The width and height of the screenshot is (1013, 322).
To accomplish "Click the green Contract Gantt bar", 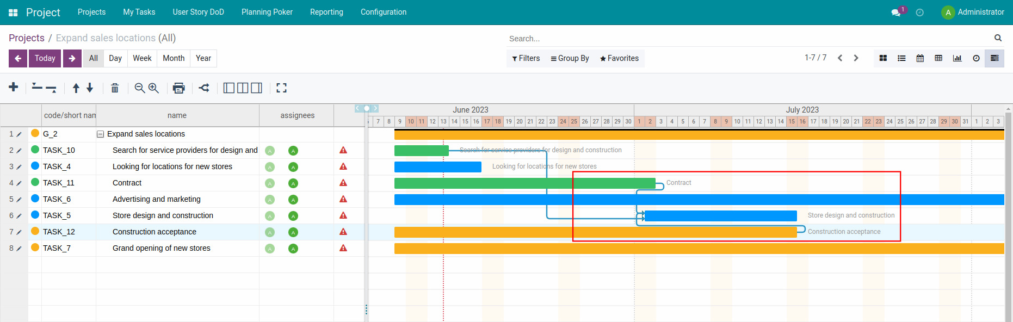I will coord(525,183).
